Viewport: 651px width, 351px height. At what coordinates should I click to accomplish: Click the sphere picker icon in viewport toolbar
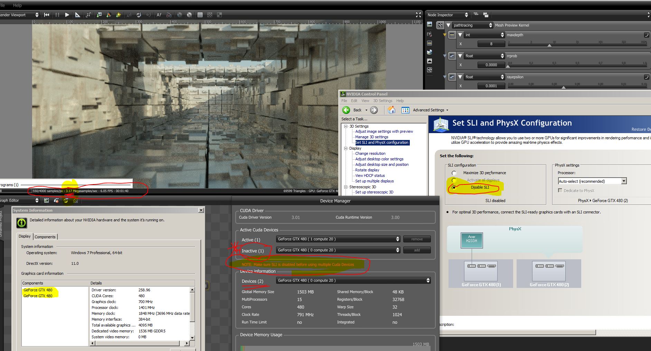[139, 15]
